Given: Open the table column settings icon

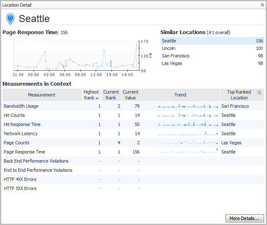Looking at the screenshot, I should (259, 92).
